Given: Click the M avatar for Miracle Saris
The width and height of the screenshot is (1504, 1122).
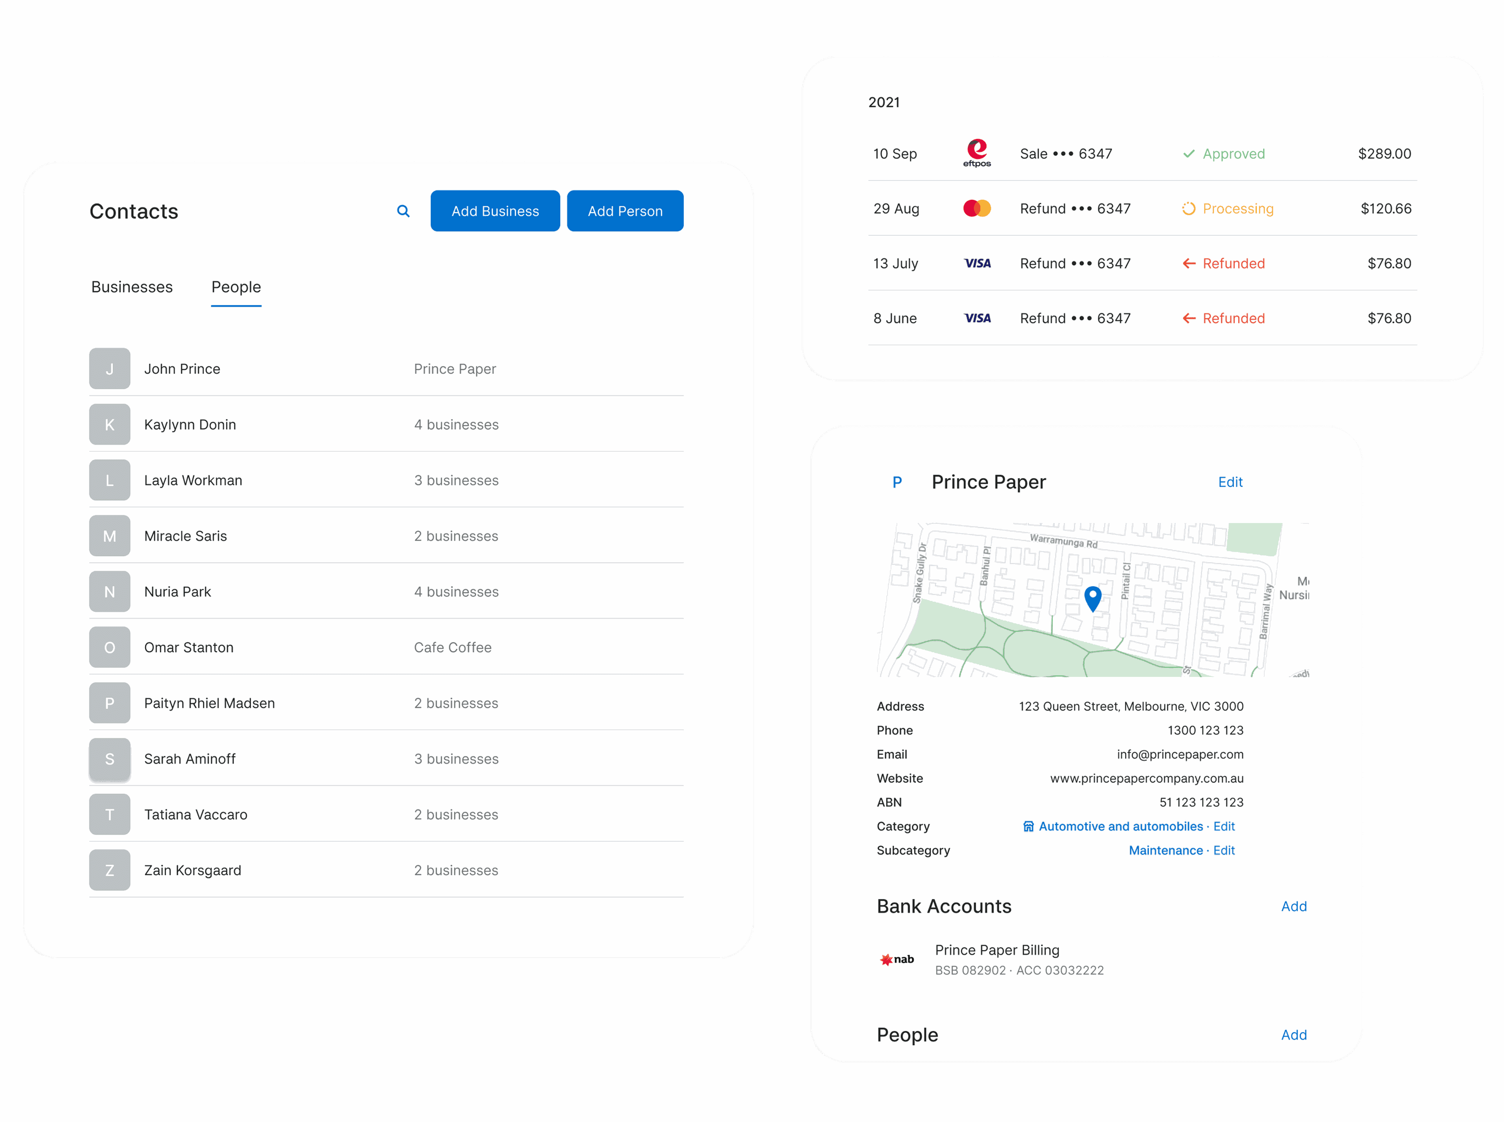Looking at the screenshot, I should (109, 536).
